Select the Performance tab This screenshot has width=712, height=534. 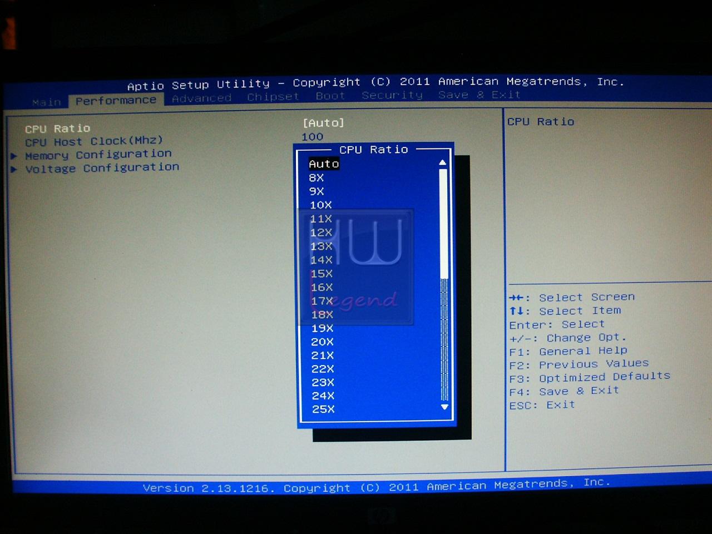point(116,101)
